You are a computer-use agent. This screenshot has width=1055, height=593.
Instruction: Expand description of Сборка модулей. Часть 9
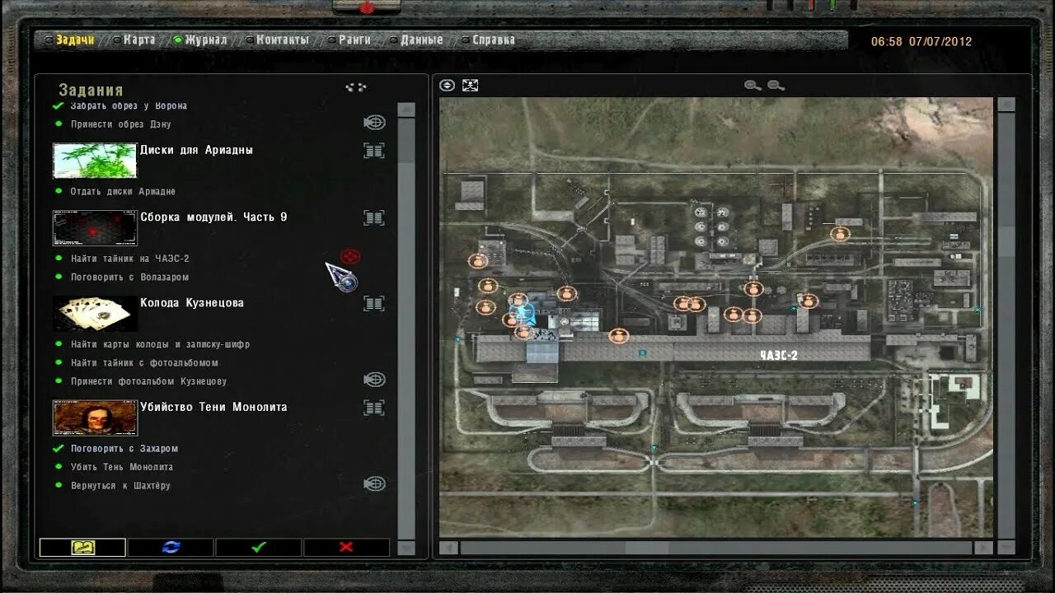[374, 217]
